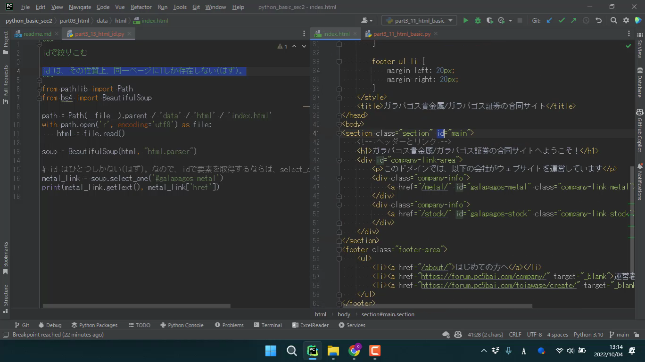Run the part3_11_html_basic configuration

[466, 20]
